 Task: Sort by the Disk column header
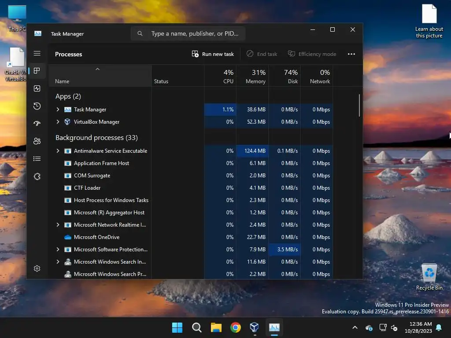pos(285,76)
